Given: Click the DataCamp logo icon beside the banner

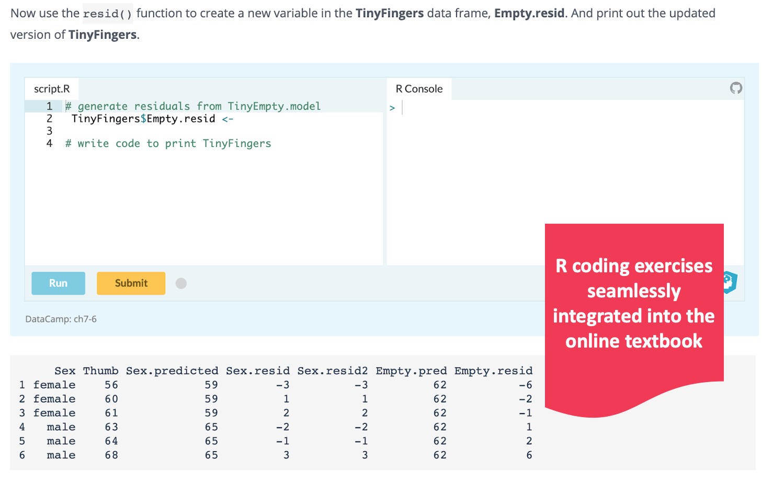Looking at the screenshot, I should pos(730,282).
